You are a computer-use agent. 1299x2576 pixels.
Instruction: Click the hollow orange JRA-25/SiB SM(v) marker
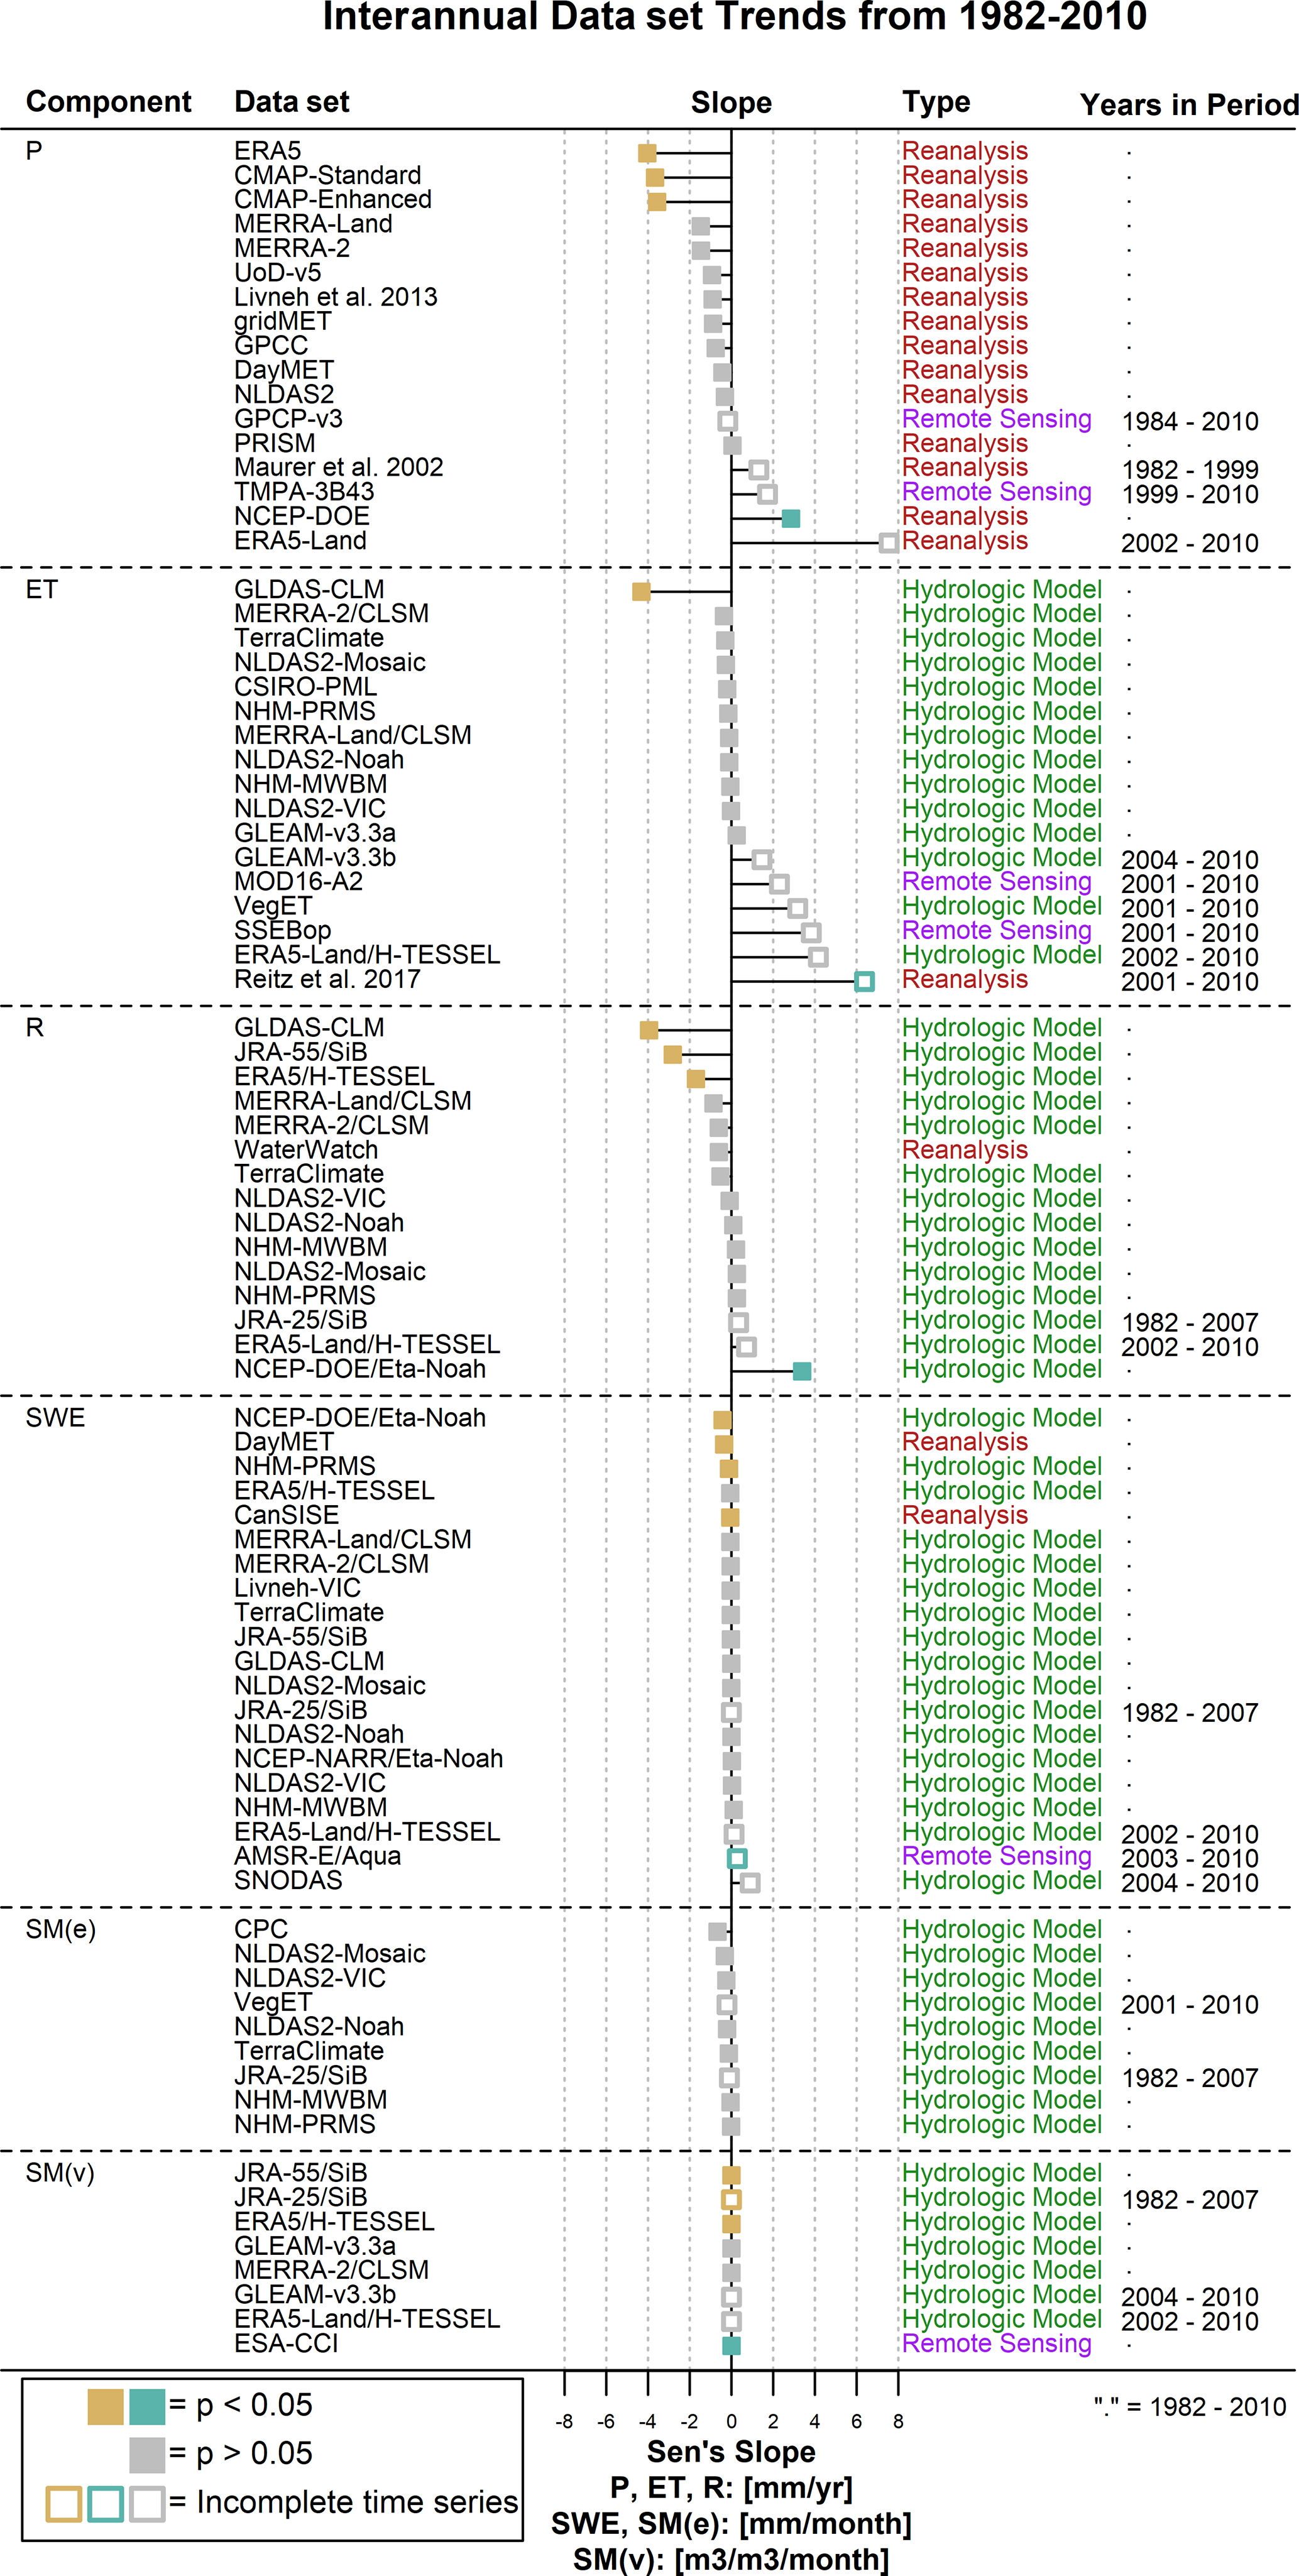[731, 2199]
